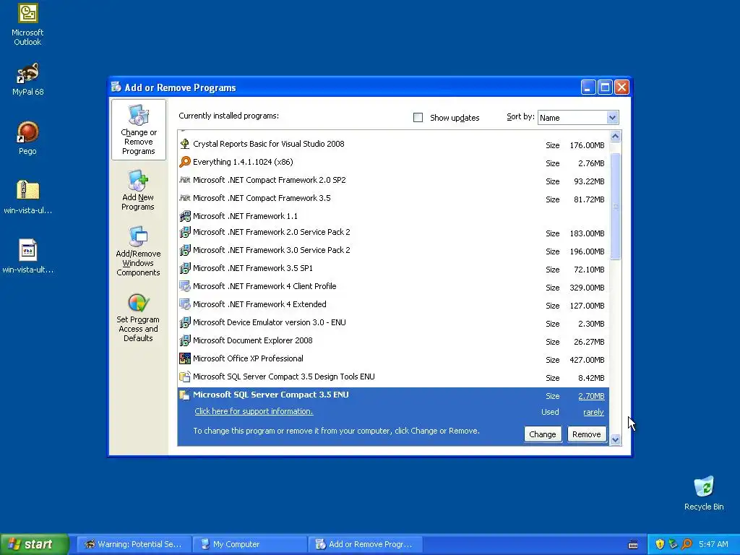The width and height of the screenshot is (740, 555).
Task: Click the Microsoft Document Explorer 2008 icon
Action: tap(185, 341)
